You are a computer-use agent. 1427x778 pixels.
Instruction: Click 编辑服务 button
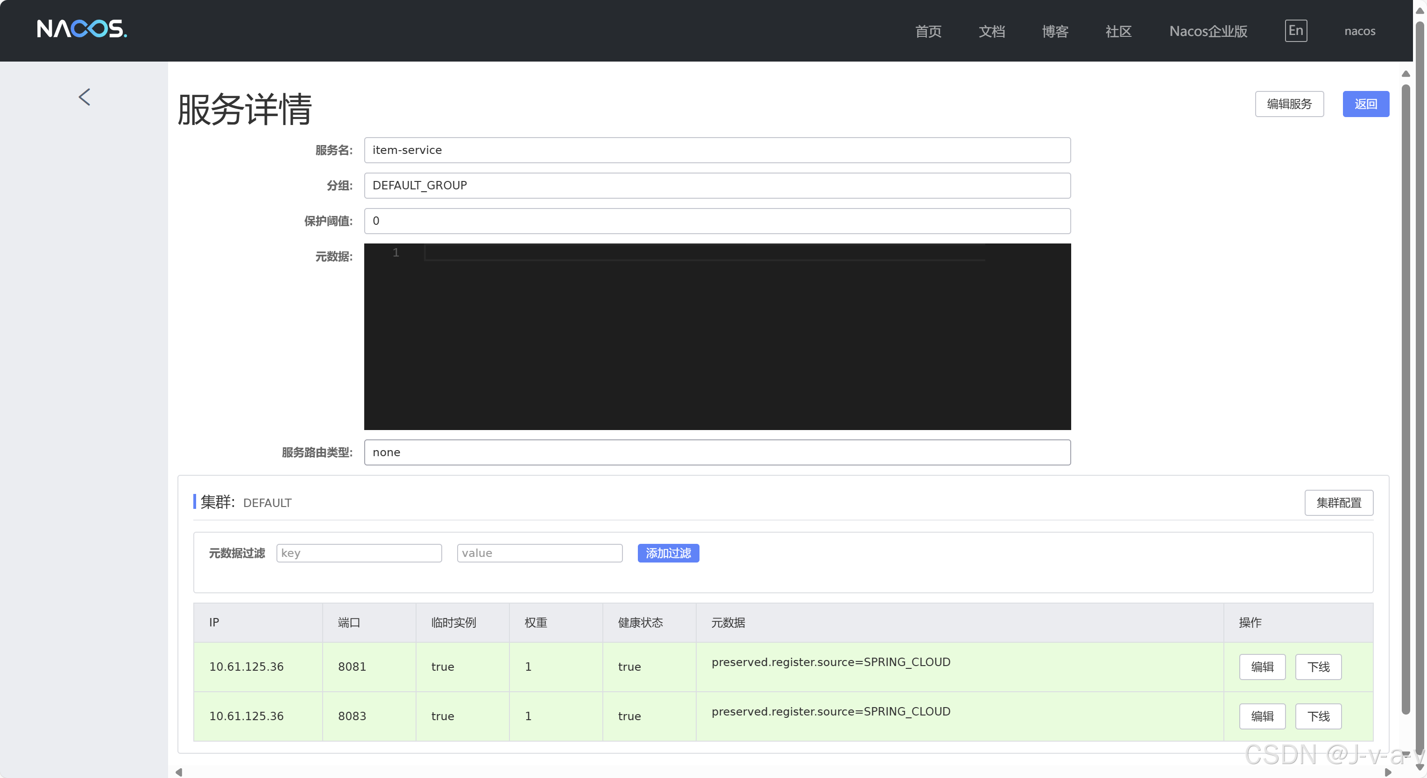tap(1288, 104)
